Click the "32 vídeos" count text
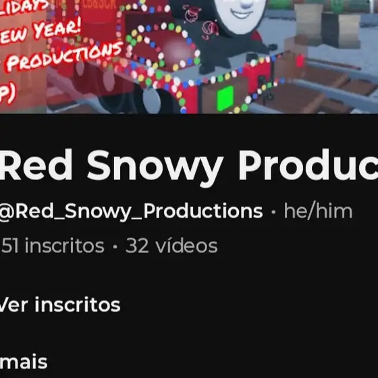This screenshot has width=378, height=378. pos(171,246)
